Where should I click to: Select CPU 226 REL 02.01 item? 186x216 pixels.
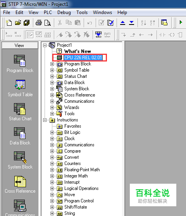pyautogui.click(x=83, y=58)
